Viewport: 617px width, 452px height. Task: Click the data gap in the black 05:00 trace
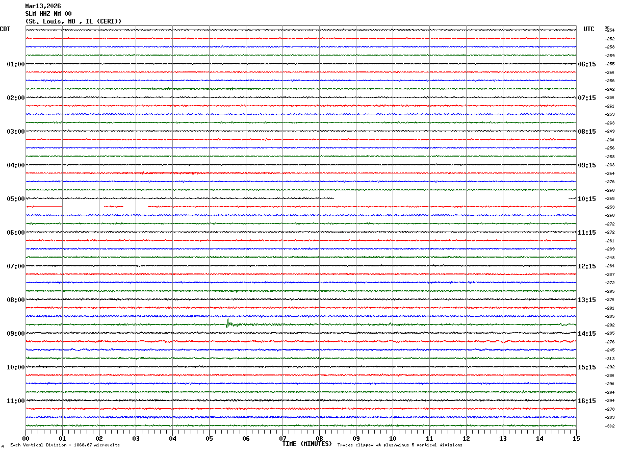451,198
